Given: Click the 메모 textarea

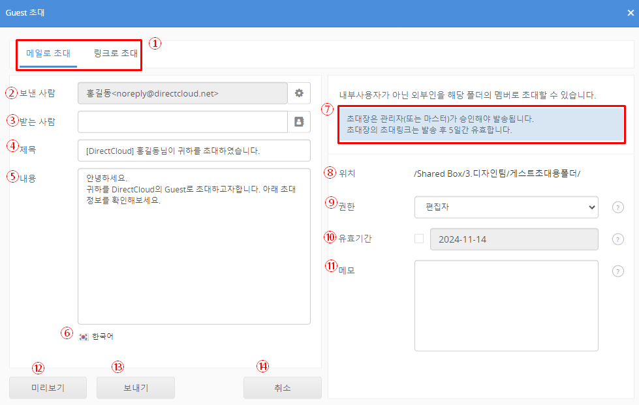Looking at the screenshot, I should click(x=506, y=305).
